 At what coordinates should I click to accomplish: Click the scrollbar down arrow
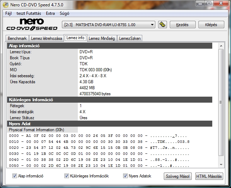(221, 165)
